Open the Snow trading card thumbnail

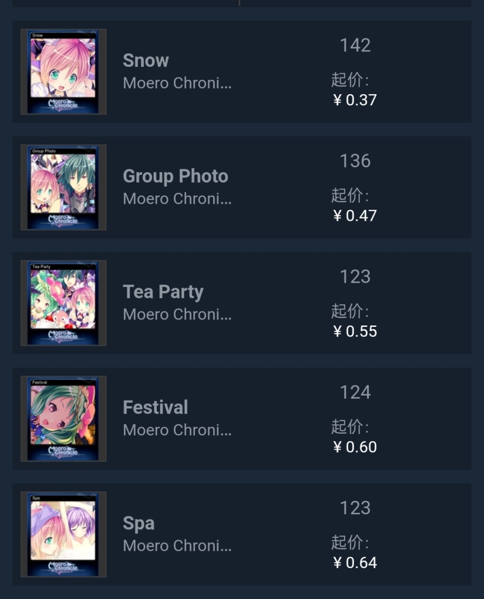(63, 72)
